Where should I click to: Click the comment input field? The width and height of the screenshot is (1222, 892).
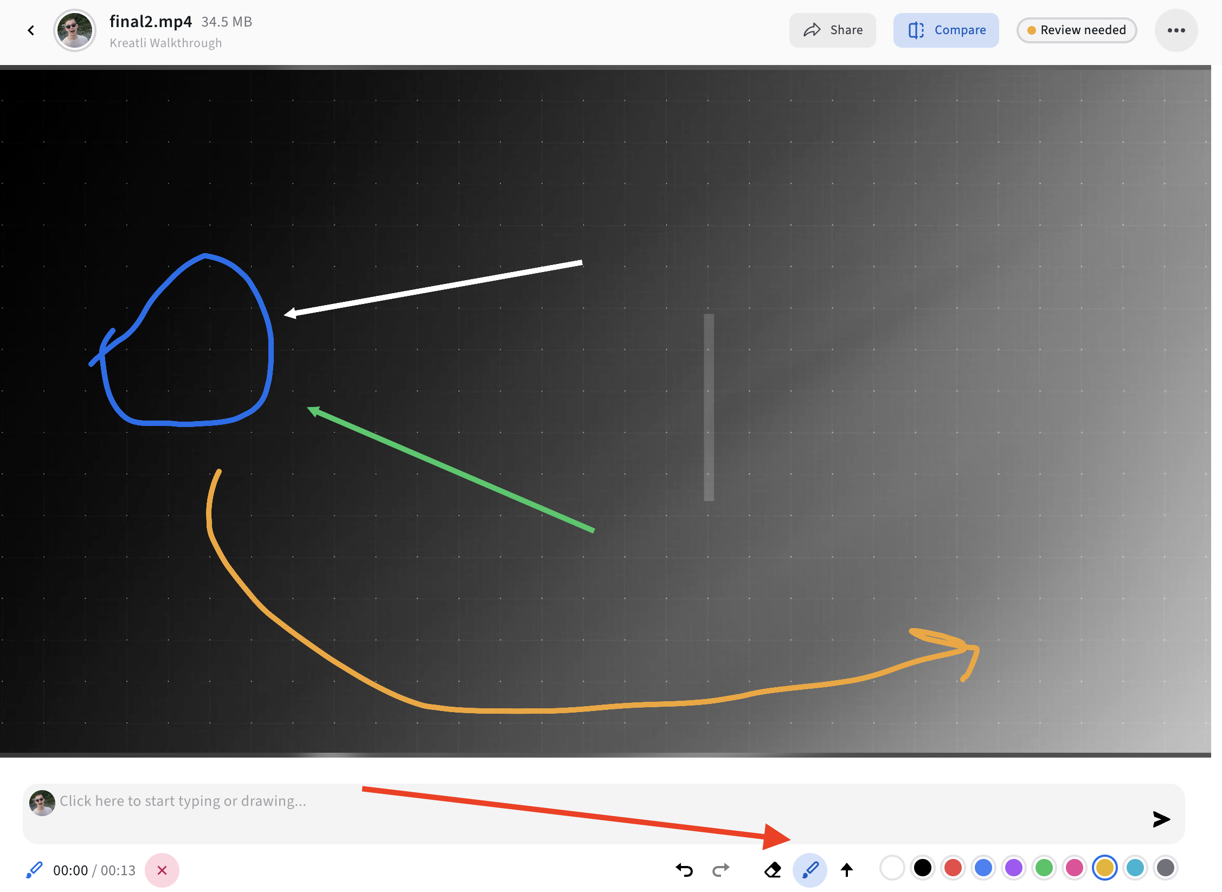(380, 801)
